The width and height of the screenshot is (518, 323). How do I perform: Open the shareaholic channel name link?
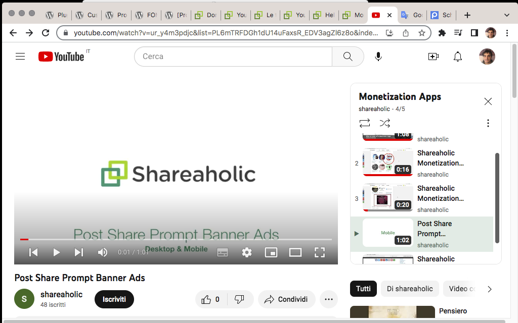(x=61, y=294)
